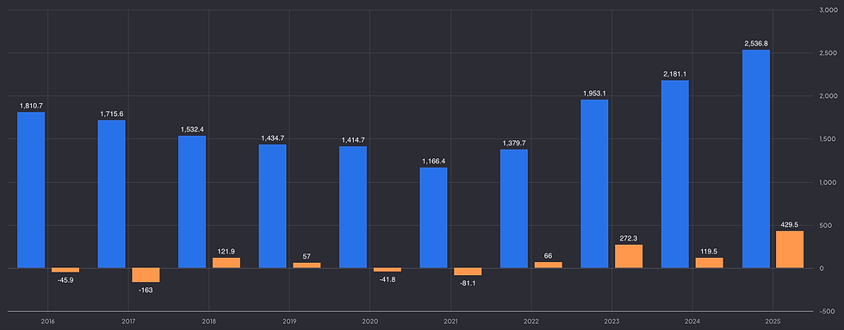Click the 2025 orange bar at 429.5
Viewport: 844px width, 330px height.
790,249
